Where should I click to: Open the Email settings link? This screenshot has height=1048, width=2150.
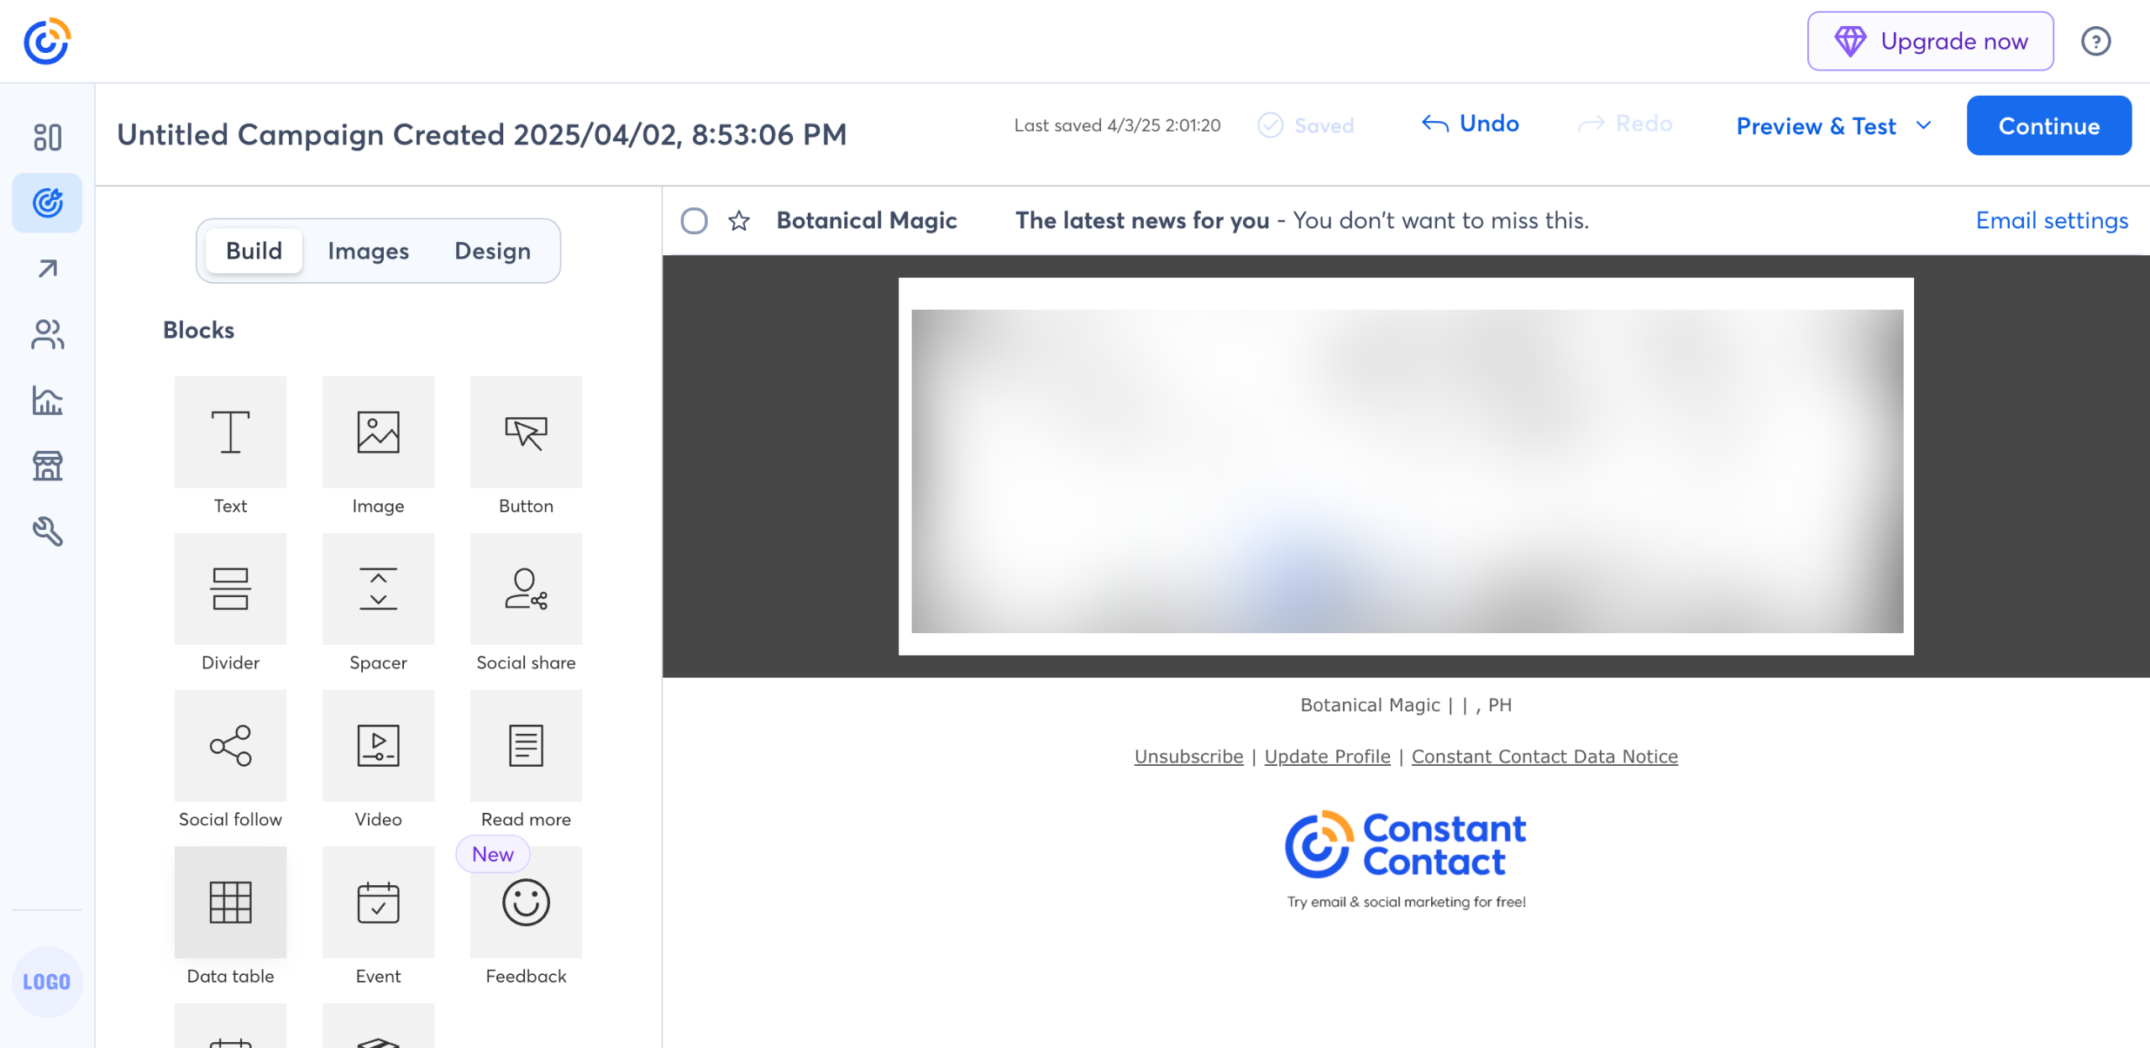[x=2051, y=220]
